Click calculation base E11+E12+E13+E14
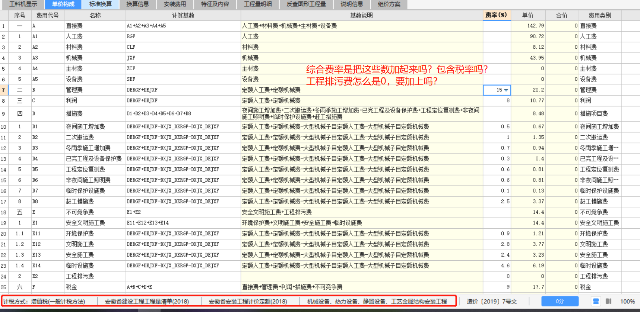 click(x=148, y=223)
